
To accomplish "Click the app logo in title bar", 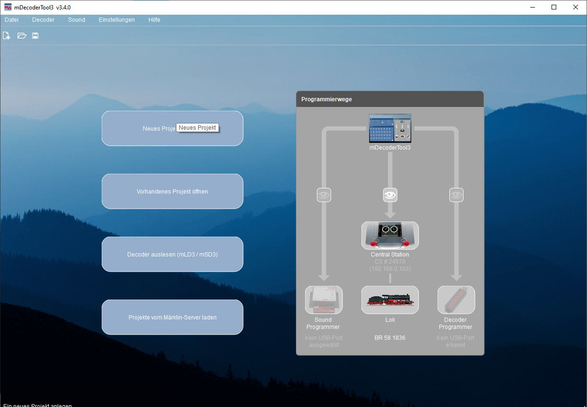I will tap(8, 7).
